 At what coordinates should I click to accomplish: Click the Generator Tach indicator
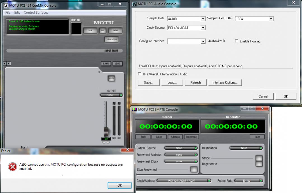pos(257,137)
